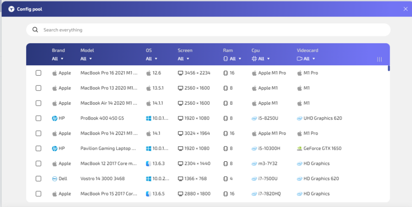Click Dell logo in Vostro row
This screenshot has height=207, width=412.
(55, 179)
